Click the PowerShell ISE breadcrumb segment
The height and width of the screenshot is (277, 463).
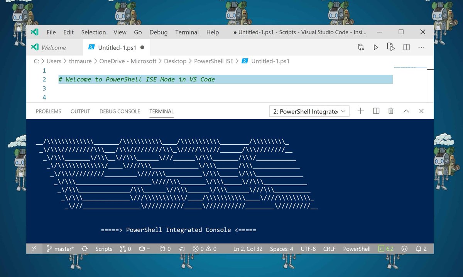(x=214, y=61)
